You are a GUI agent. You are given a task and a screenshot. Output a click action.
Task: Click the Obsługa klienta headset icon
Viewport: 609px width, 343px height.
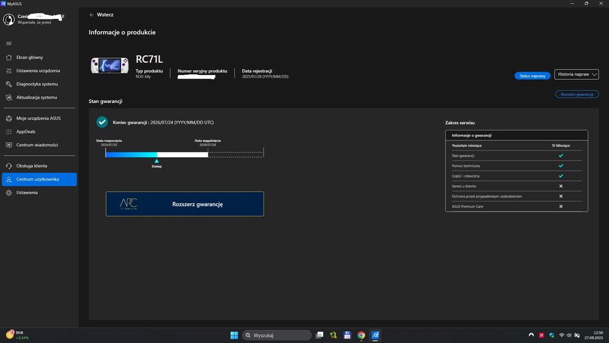(x=9, y=166)
